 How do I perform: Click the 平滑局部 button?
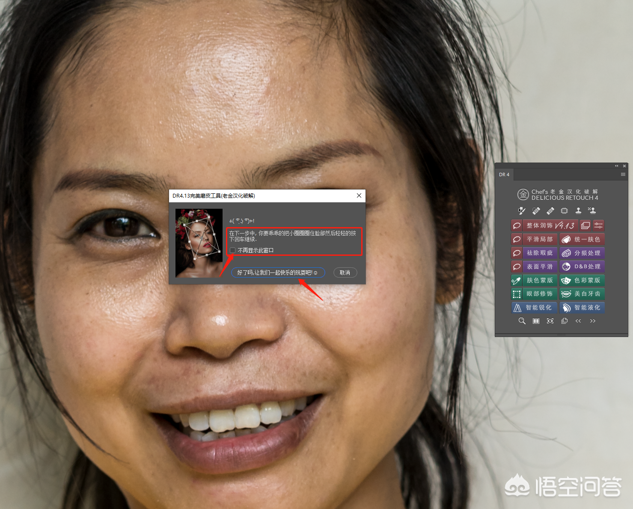(x=540, y=239)
